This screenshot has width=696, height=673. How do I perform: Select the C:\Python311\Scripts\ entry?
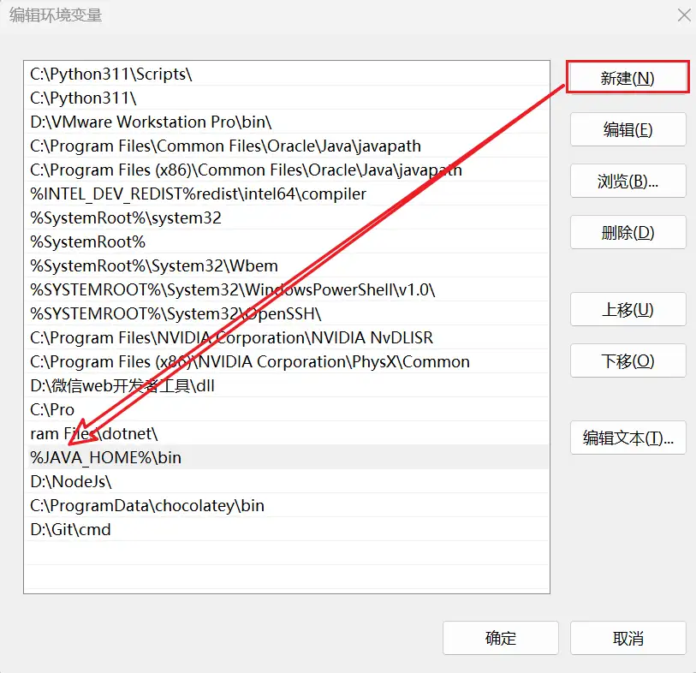point(111,74)
